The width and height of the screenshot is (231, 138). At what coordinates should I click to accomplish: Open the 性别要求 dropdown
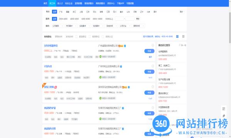pos(99,26)
